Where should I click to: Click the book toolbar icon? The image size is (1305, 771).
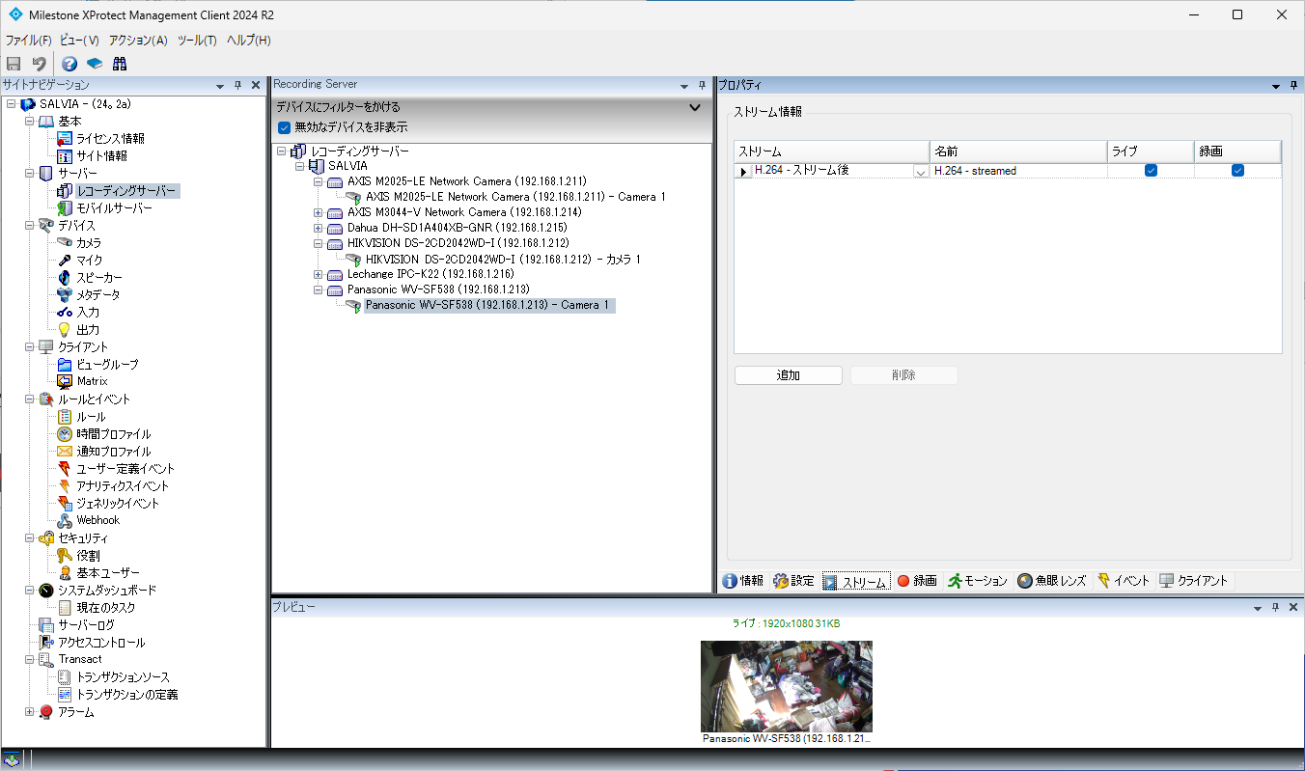click(95, 64)
